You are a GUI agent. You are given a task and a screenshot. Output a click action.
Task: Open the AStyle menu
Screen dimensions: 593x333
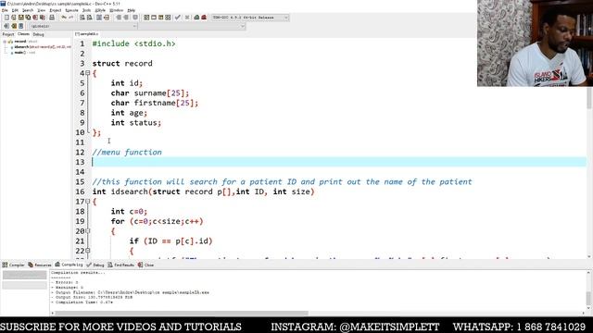click(x=100, y=10)
